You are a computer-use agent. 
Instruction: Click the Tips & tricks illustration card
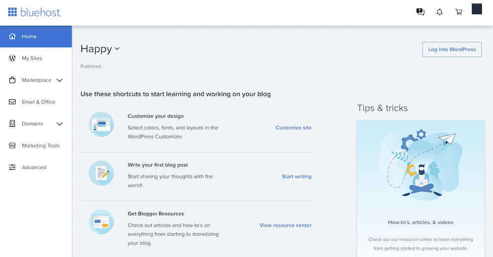coord(421,188)
